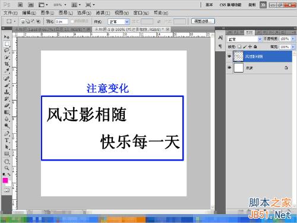This screenshot has width=297, height=223.
Task: Expand workspace list with double-arrow button
Action: (x=263, y=5)
